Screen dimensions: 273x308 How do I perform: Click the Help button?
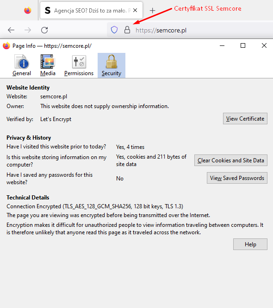[x=250, y=244]
